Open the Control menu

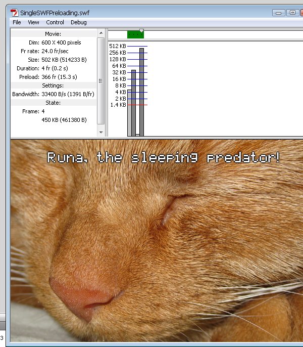tap(55, 22)
